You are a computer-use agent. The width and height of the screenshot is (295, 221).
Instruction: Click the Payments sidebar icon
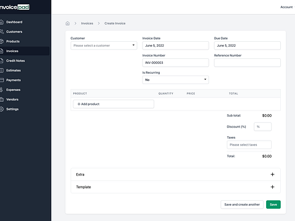click(2, 80)
